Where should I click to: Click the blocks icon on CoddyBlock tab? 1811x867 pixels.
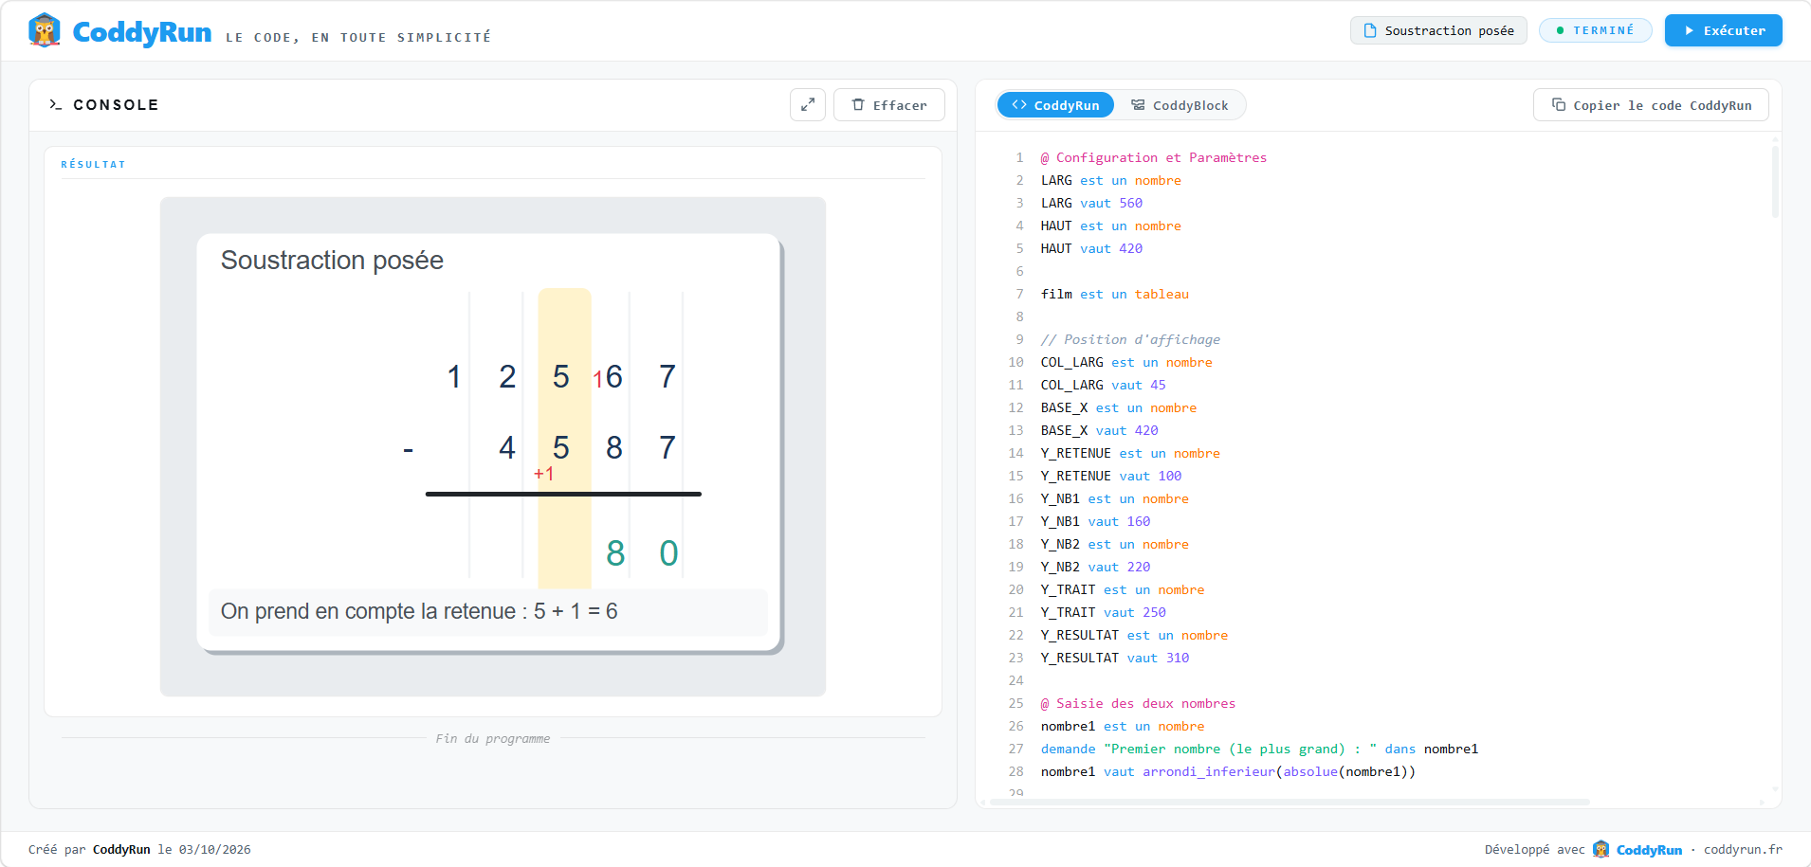pyautogui.click(x=1138, y=104)
